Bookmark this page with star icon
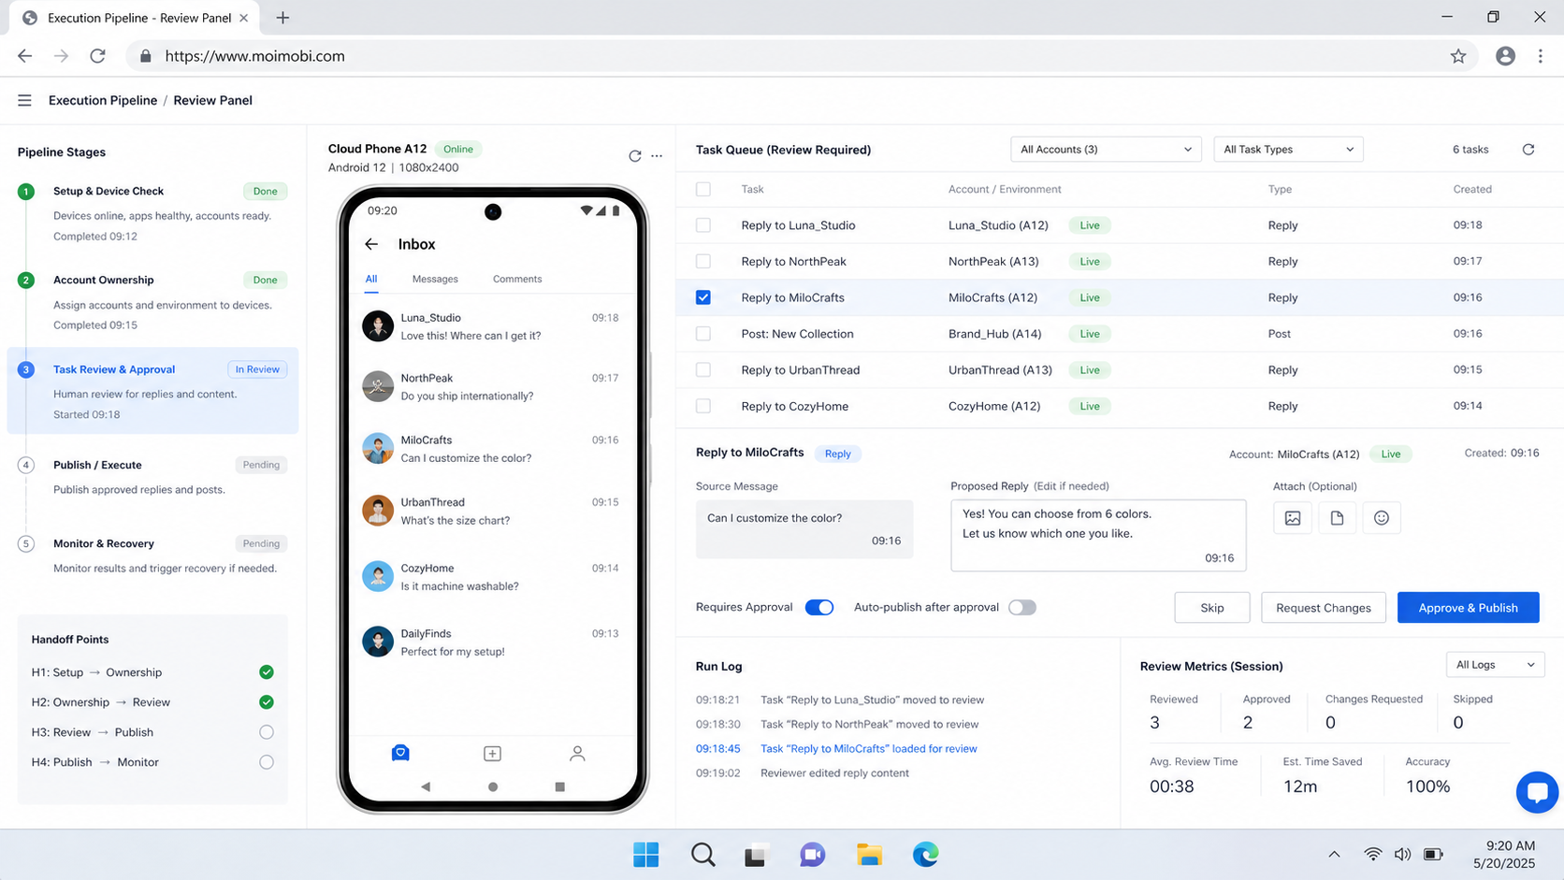 pos(1458,56)
